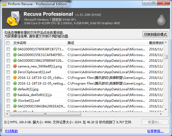Check the box for 0A02000158623F889AF326

click(x=8, y=60)
